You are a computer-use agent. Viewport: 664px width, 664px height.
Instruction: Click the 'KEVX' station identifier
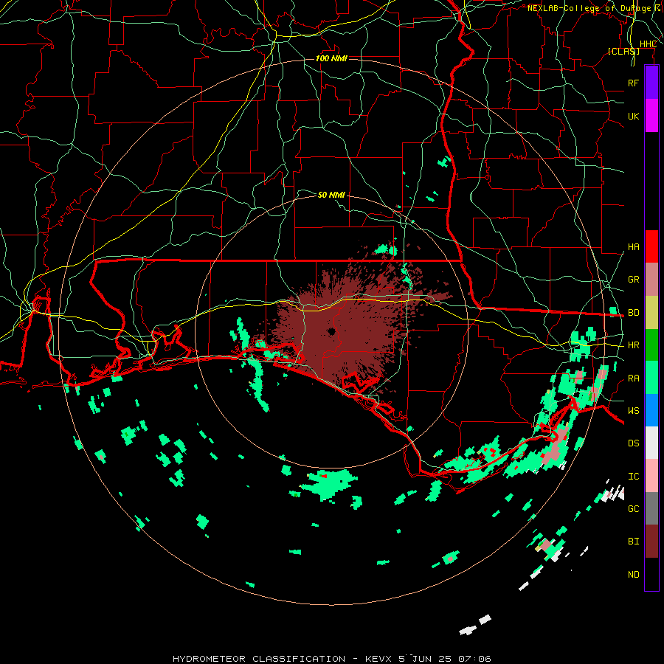click(x=378, y=659)
